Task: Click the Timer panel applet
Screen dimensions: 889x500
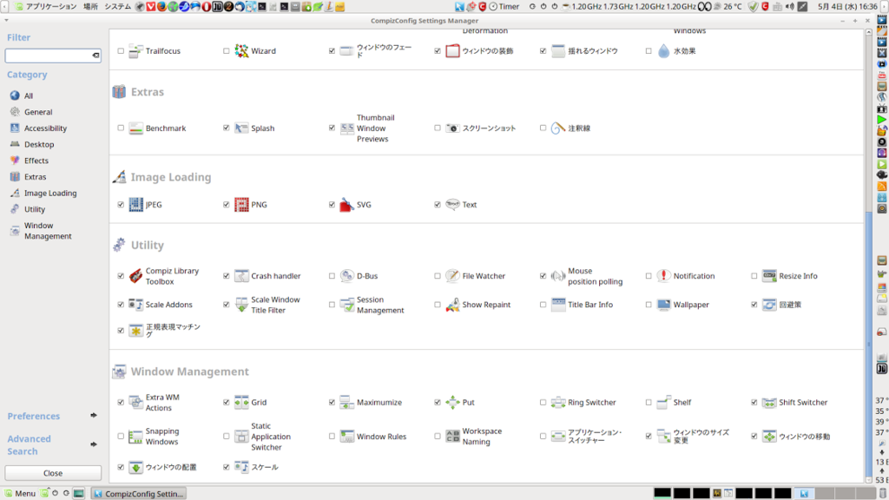Action: click(x=504, y=7)
